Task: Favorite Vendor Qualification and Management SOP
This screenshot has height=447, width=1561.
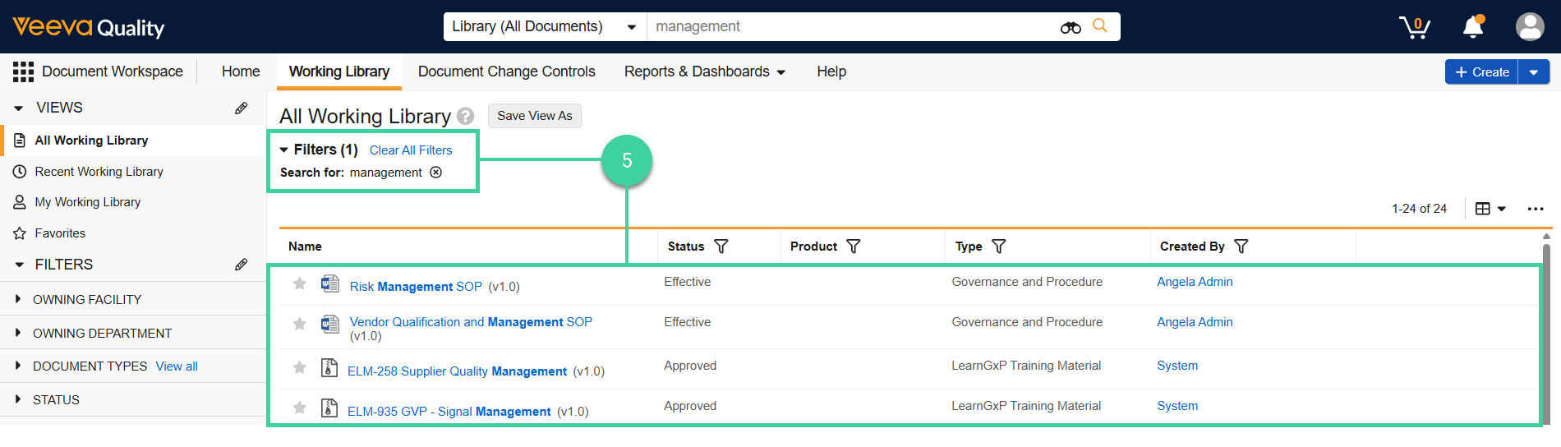Action: point(300,324)
